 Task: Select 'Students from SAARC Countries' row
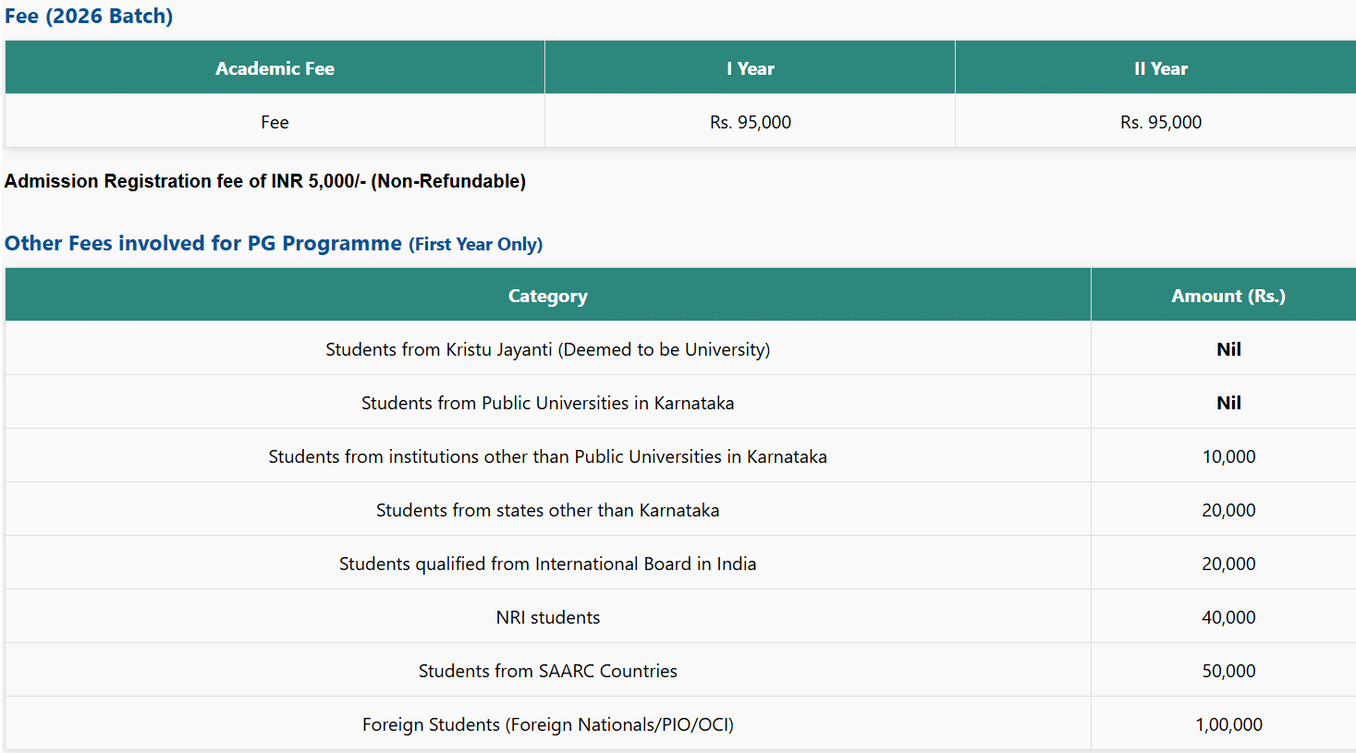click(547, 671)
